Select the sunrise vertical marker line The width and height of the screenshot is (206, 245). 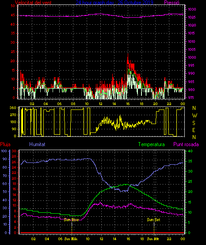tap(72, 228)
